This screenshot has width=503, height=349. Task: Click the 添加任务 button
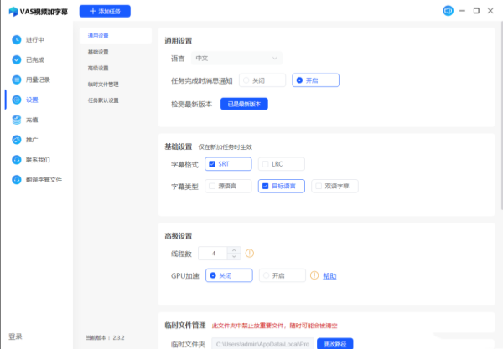(x=105, y=11)
